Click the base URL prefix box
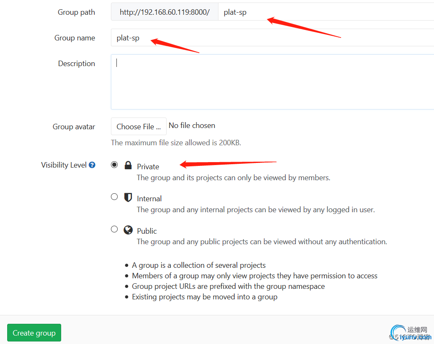The height and width of the screenshot is (344, 434). pyautogui.click(x=164, y=12)
